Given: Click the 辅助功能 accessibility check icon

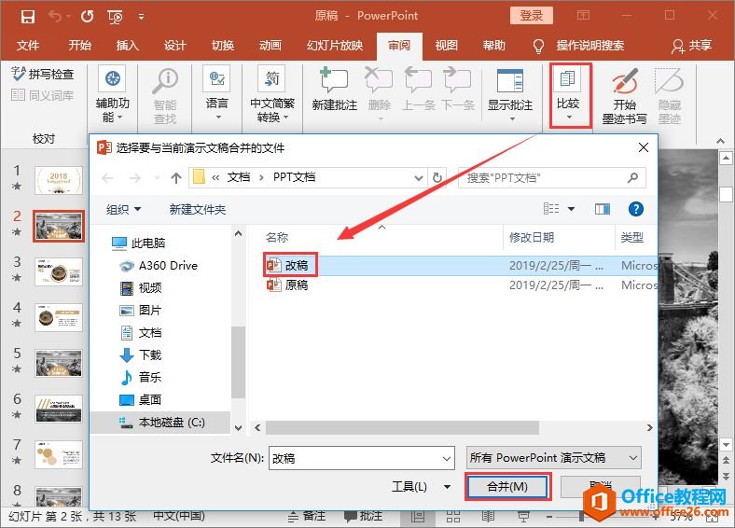Looking at the screenshot, I should 113,78.
